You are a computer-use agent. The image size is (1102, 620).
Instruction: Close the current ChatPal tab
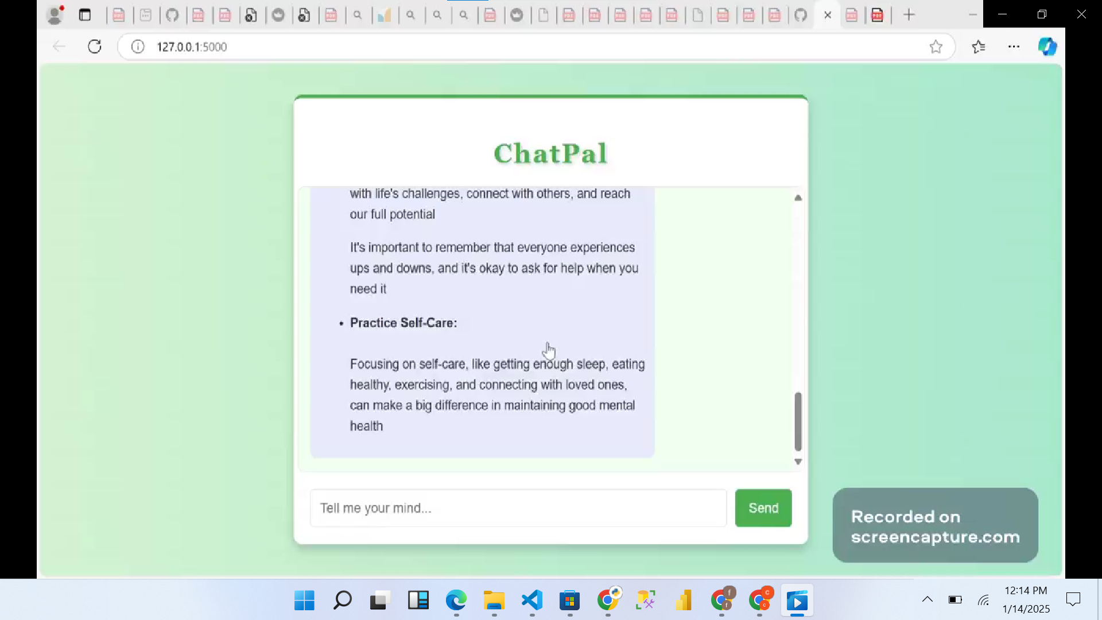tap(827, 15)
